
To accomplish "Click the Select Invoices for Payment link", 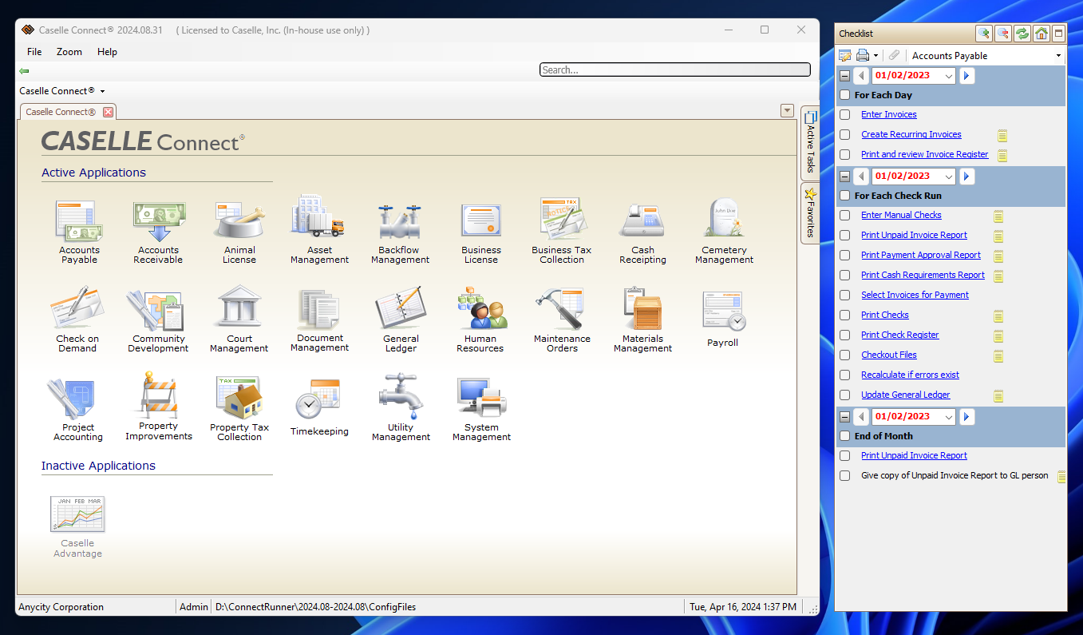I will pos(915,296).
